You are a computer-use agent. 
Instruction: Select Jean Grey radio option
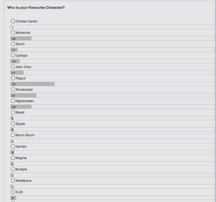click(13, 67)
